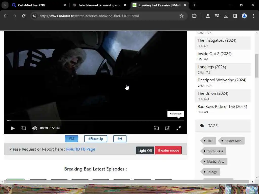Open browser Downloads icon
The image size is (259, 194).
coord(226,16)
